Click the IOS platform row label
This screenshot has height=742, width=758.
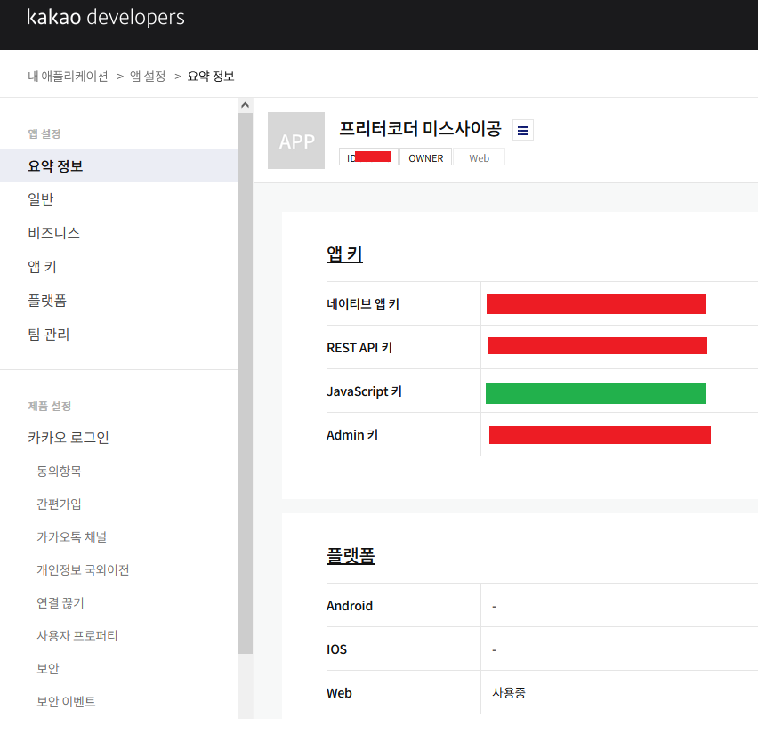point(336,649)
